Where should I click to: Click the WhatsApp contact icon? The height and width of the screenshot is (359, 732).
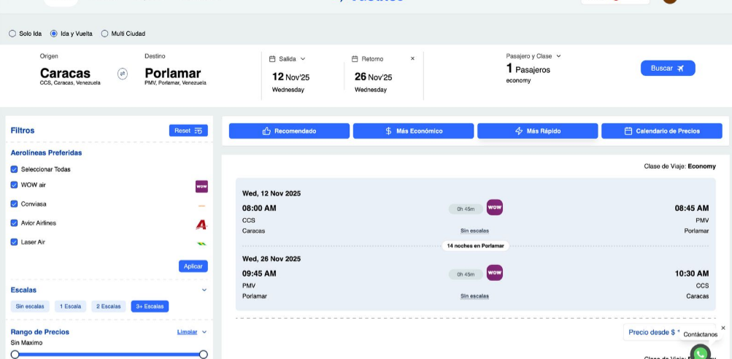coord(700,353)
